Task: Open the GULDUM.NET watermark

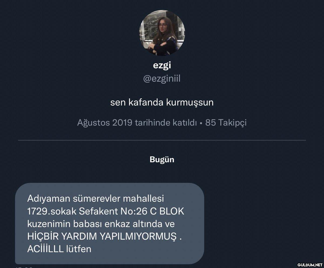Action: pyautogui.click(x=310, y=264)
